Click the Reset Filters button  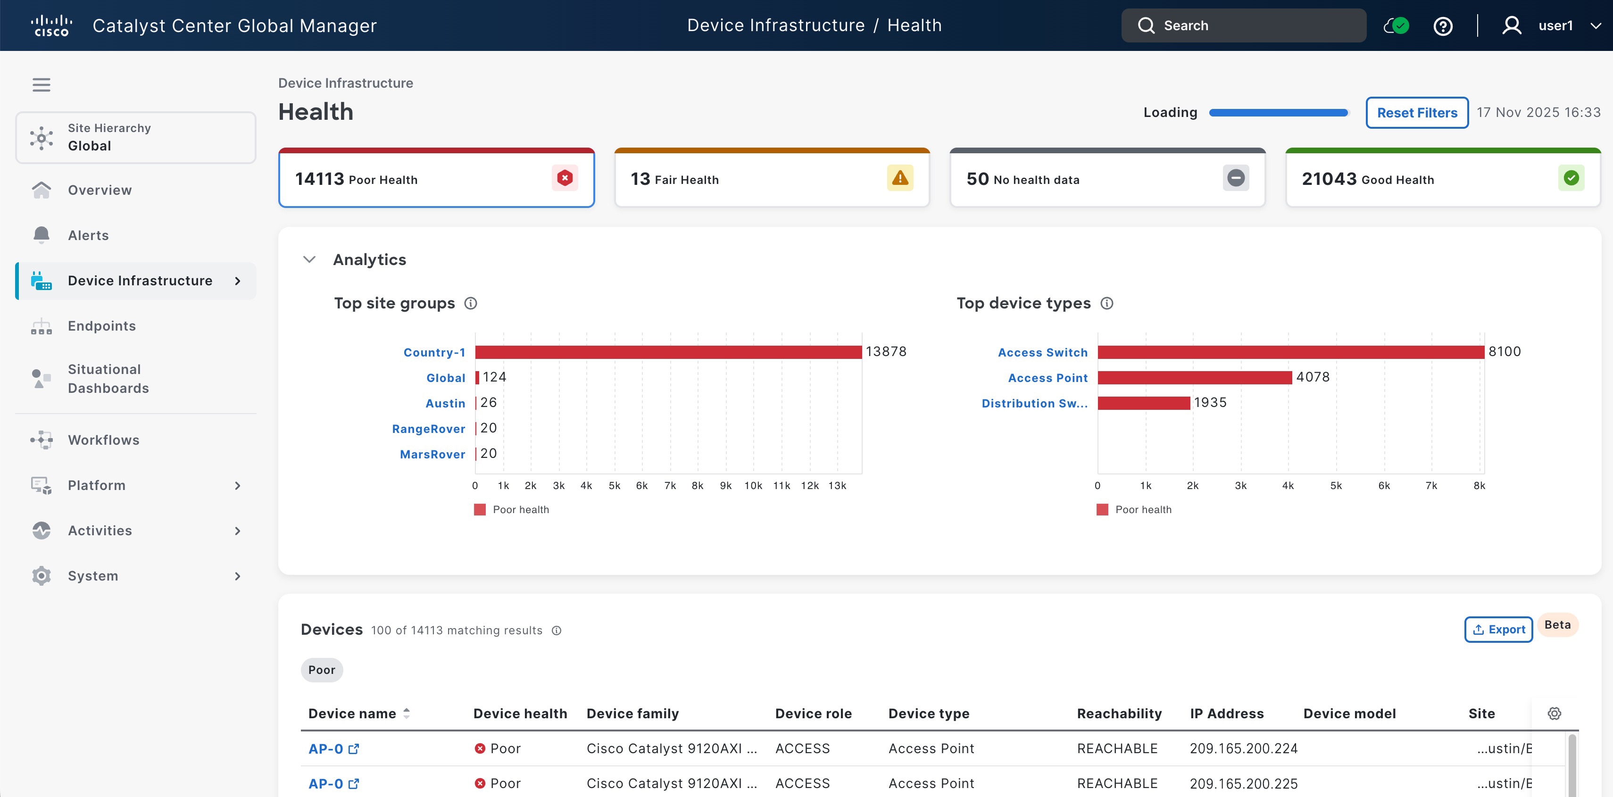tap(1416, 113)
